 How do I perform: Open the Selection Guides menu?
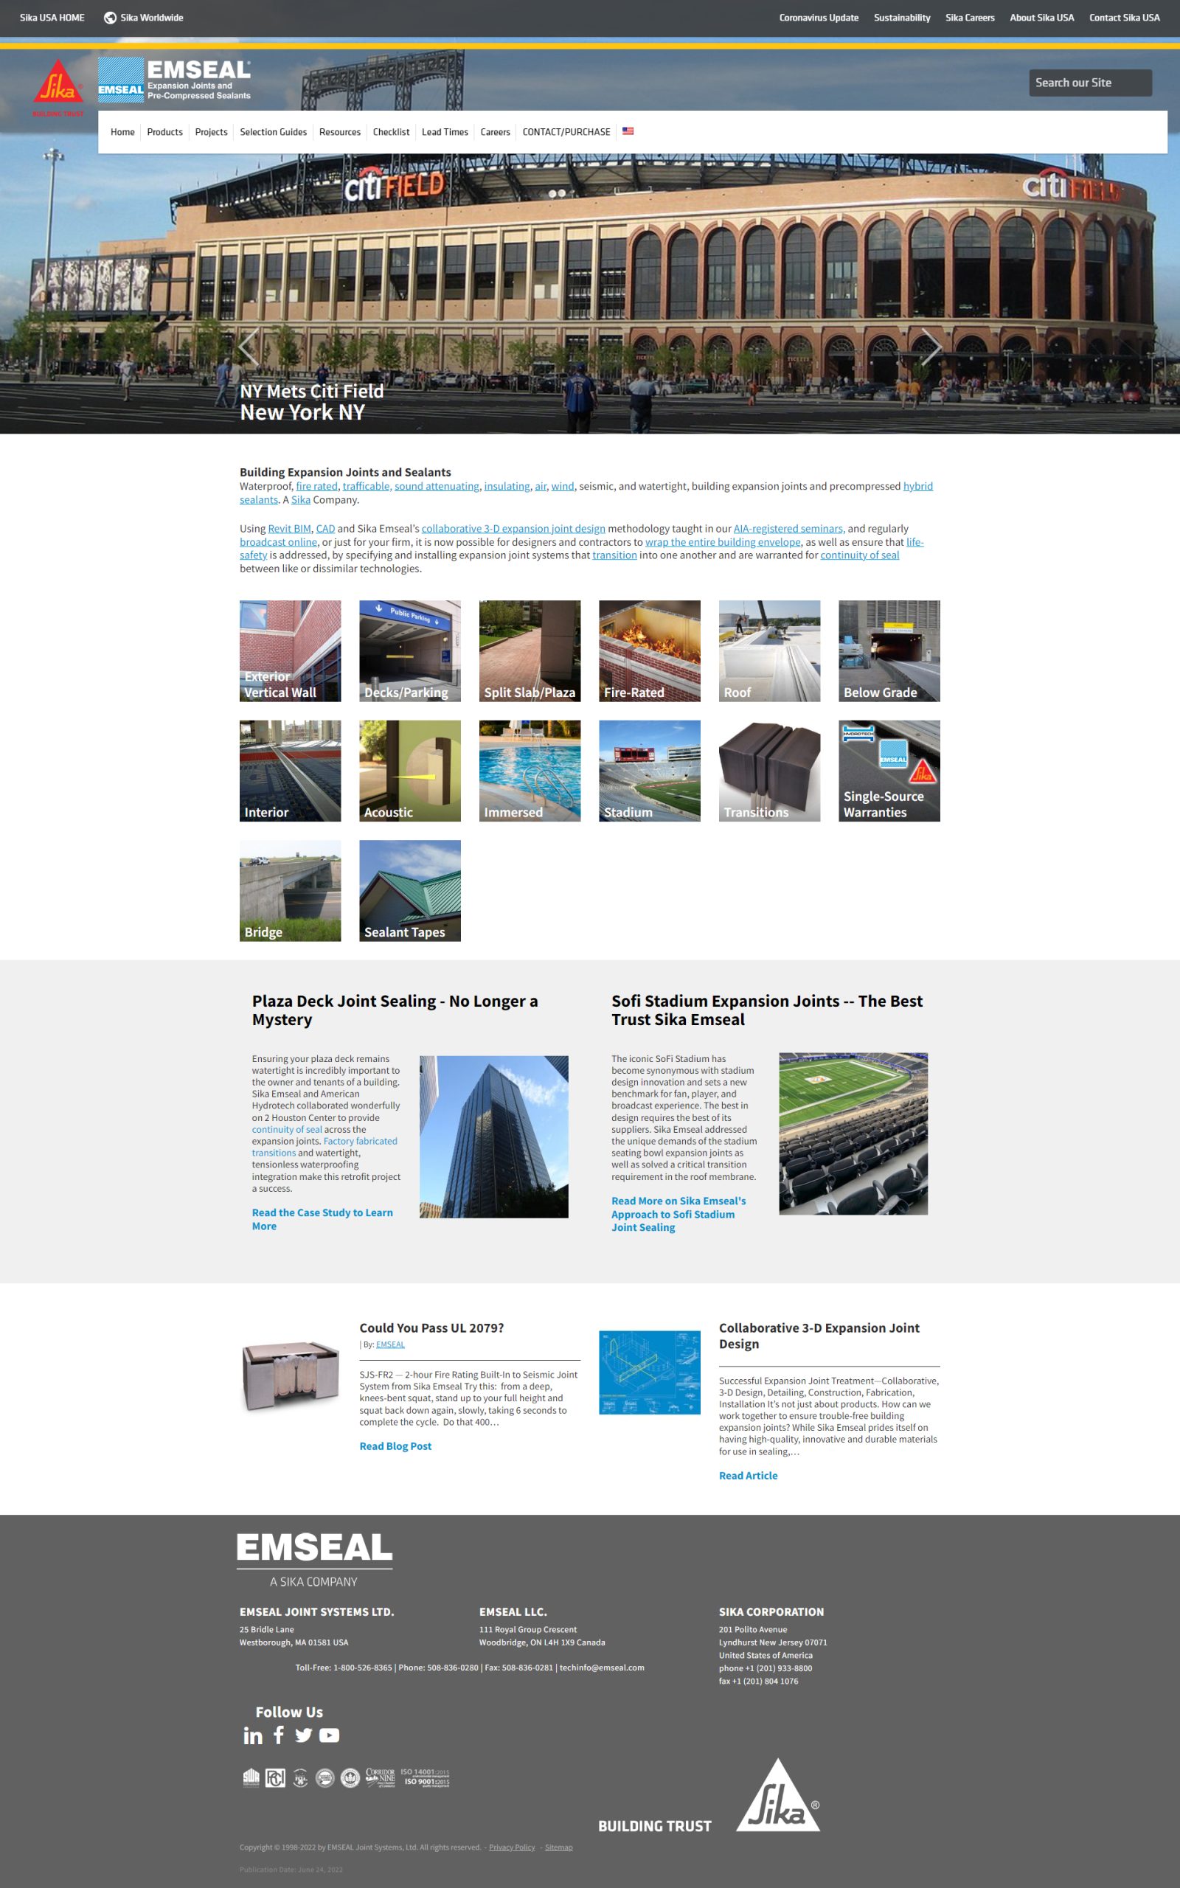click(x=273, y=132)
